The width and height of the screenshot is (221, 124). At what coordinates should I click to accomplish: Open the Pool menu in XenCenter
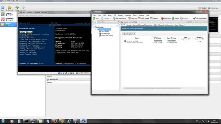click(x=104, y=15)
